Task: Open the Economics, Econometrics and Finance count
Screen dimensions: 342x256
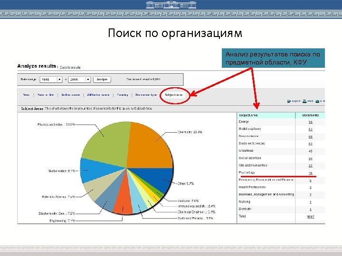Action: 310,181
